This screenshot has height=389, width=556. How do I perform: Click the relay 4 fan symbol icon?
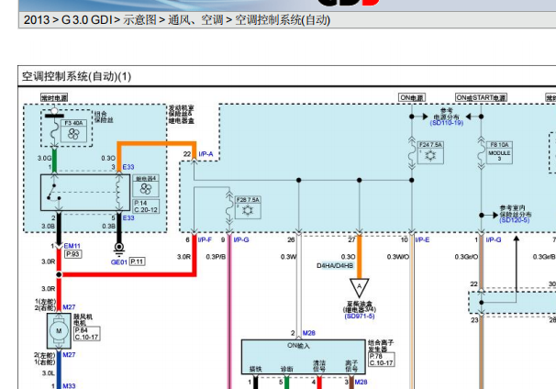[146, 189]
